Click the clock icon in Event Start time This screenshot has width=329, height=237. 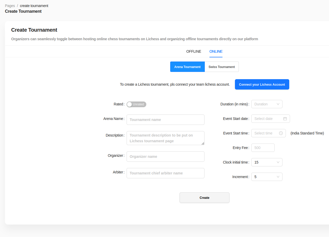281,133
